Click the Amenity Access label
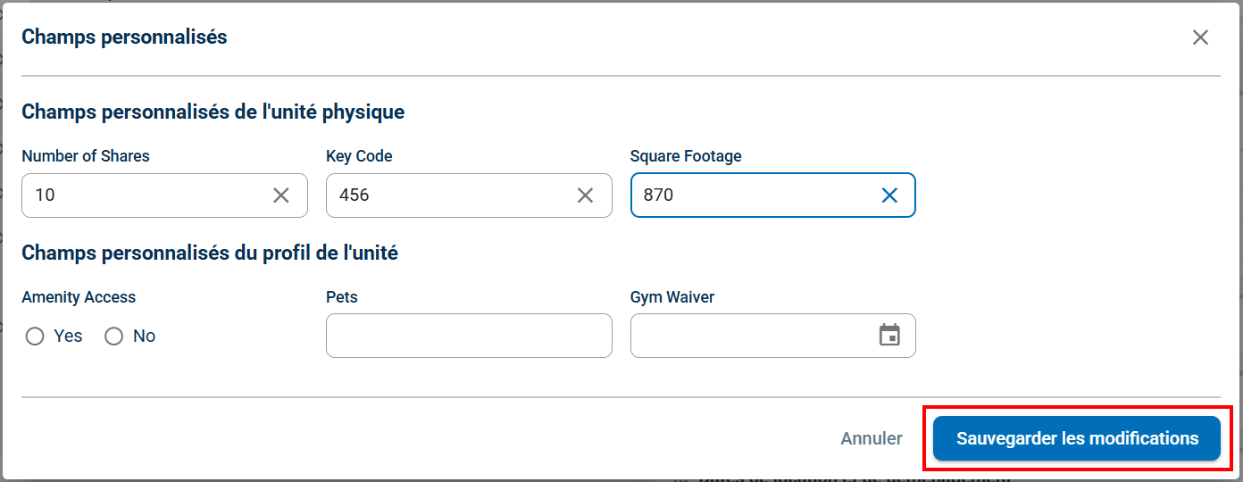Image resolution: width=1243 pixels, height=482 pixels. [79, 297]
